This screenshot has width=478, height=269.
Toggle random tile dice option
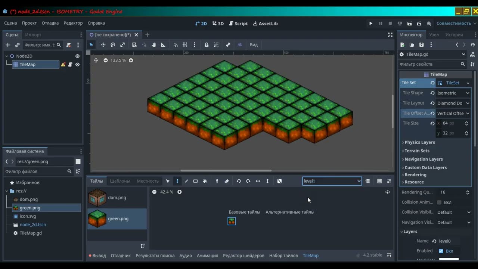[x=279, y=181]
